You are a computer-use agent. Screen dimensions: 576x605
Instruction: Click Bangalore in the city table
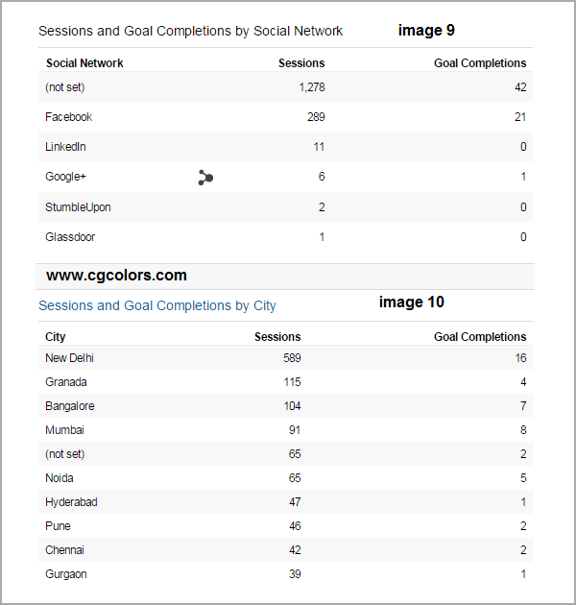70,406
